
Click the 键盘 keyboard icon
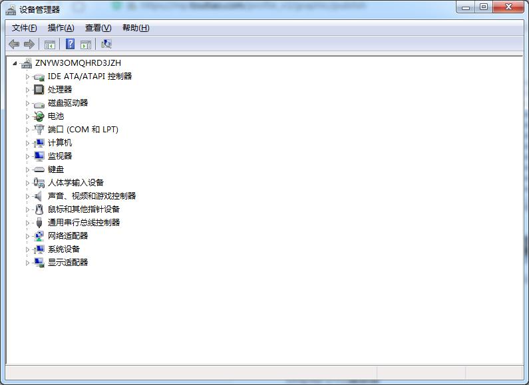39,170
